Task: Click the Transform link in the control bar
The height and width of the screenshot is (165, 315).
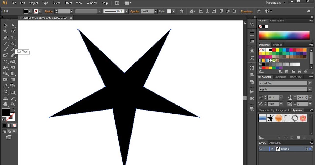Action: coord(246,11)
